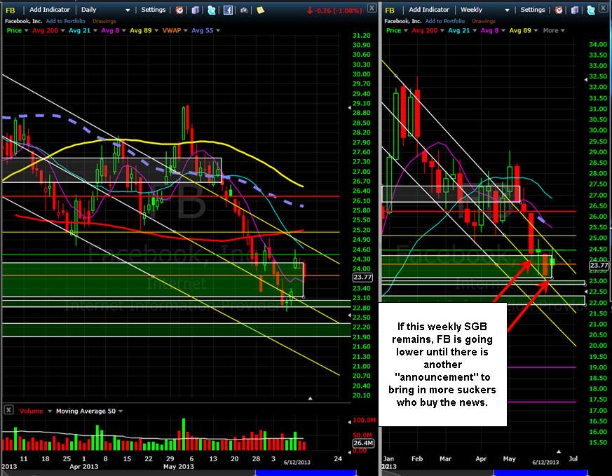Click the binoculars icon in Daily toolbar
The width and height of the screenshot is (612, 476).
[245, 10]
